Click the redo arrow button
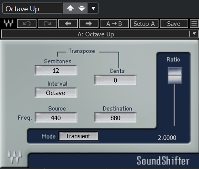The image size is (199, 169). (47, 23)
